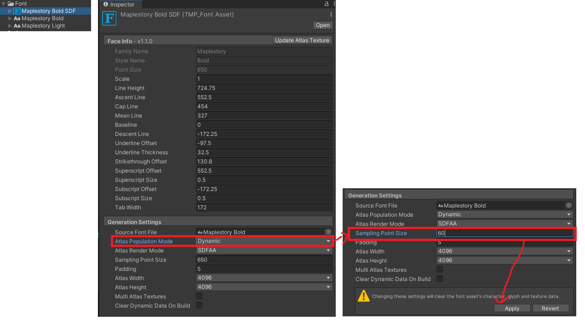Click the Tab Width field showing 172
The image size is (585, 320).
click(264, 207)
